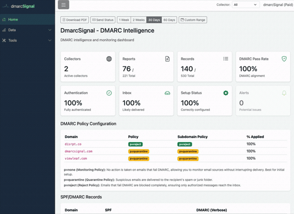The height and width of the screenshot is (214, 294).
Task: Open the viewleaf.com domain link
Action: coord(76,158)
